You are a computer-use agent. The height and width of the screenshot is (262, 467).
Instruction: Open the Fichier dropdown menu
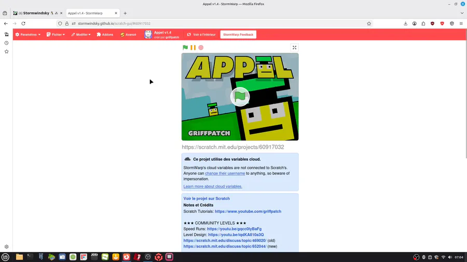56,35
